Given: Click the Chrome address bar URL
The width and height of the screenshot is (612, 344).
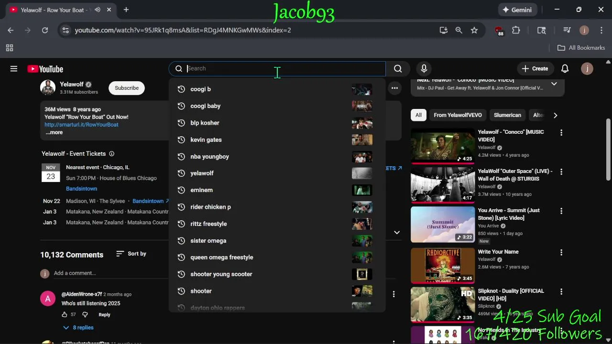Looking at the screenshot, I should point(183,30).
